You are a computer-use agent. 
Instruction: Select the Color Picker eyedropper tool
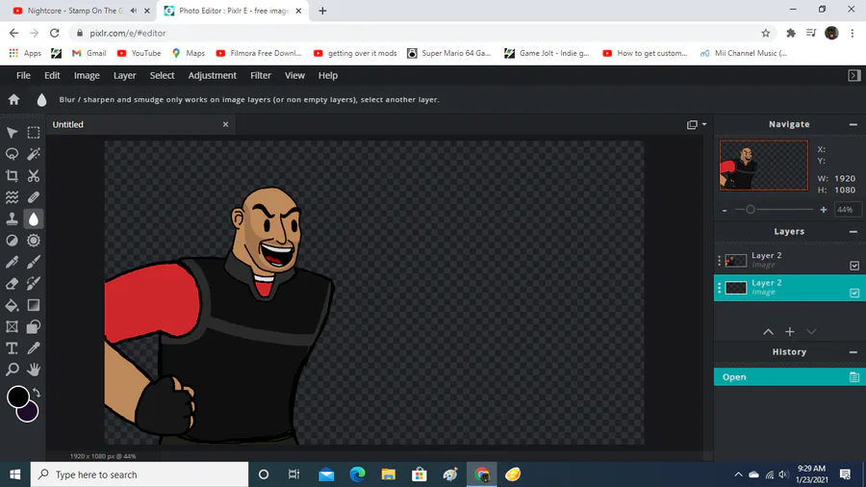(34, 347)
